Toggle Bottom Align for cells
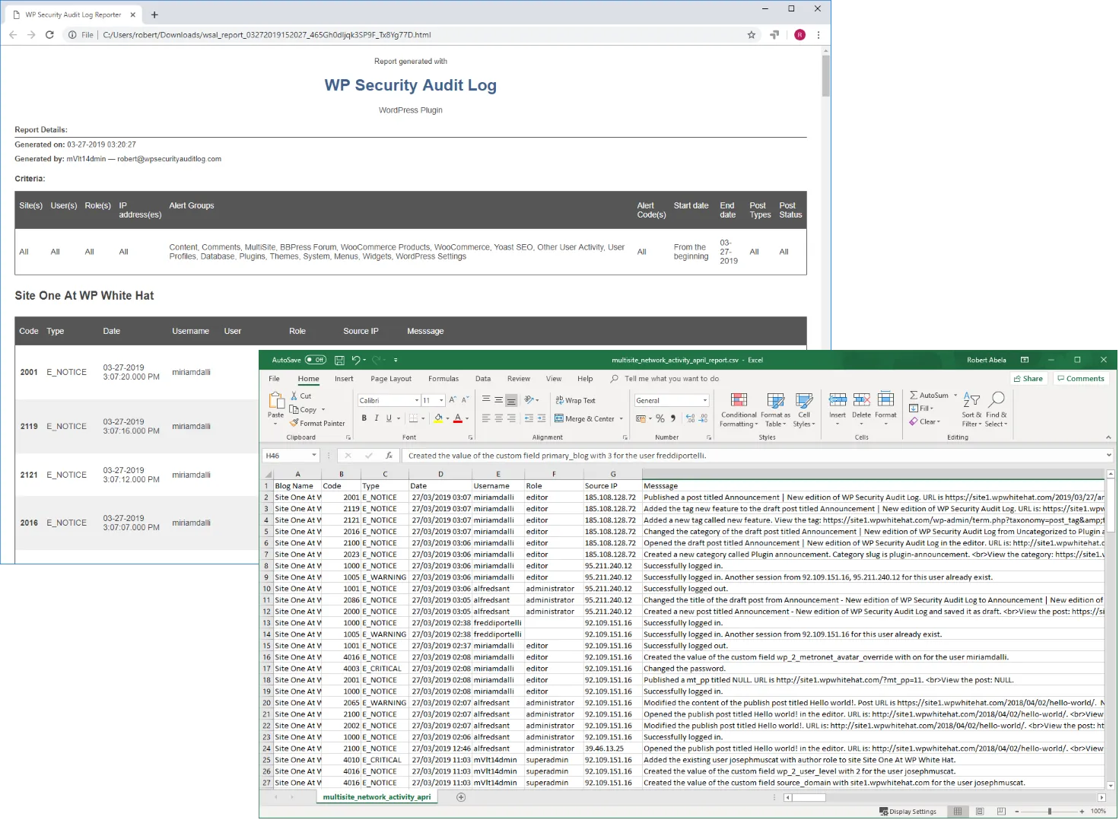This screenshot has height=820, width=1119. point(511,400)
